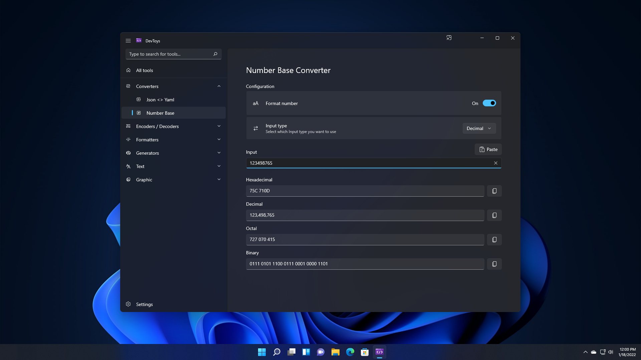Copy the Binary output value

coord(494,264)
